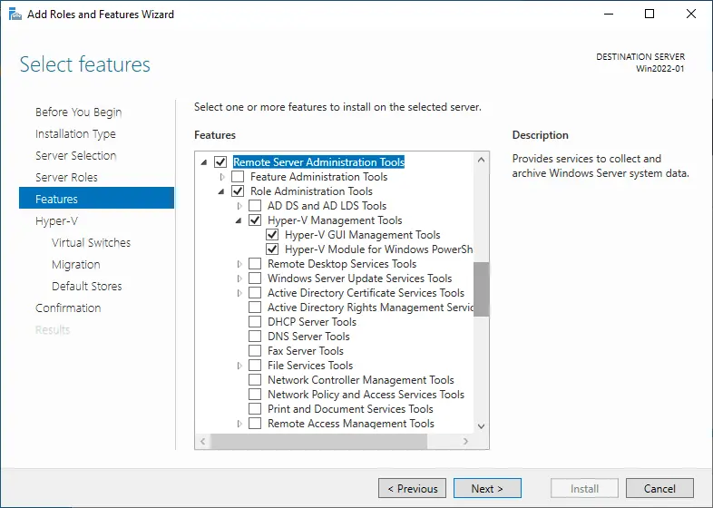
Task: Check Windows Server Update Services Tools
Action: [255, 278]
